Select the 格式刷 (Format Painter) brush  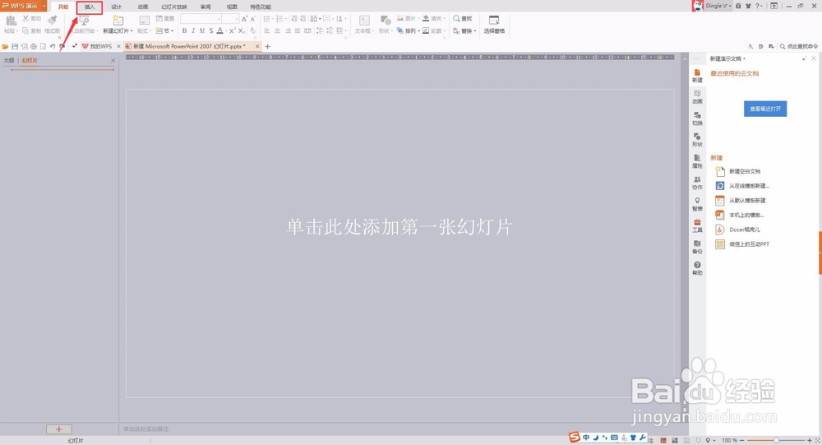point(52,21)
